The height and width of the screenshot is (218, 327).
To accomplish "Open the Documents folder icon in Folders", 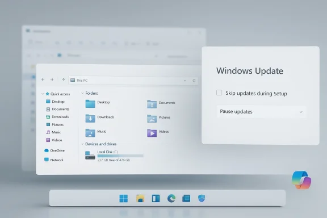I will pyautogui.click(x=152, y=104).
